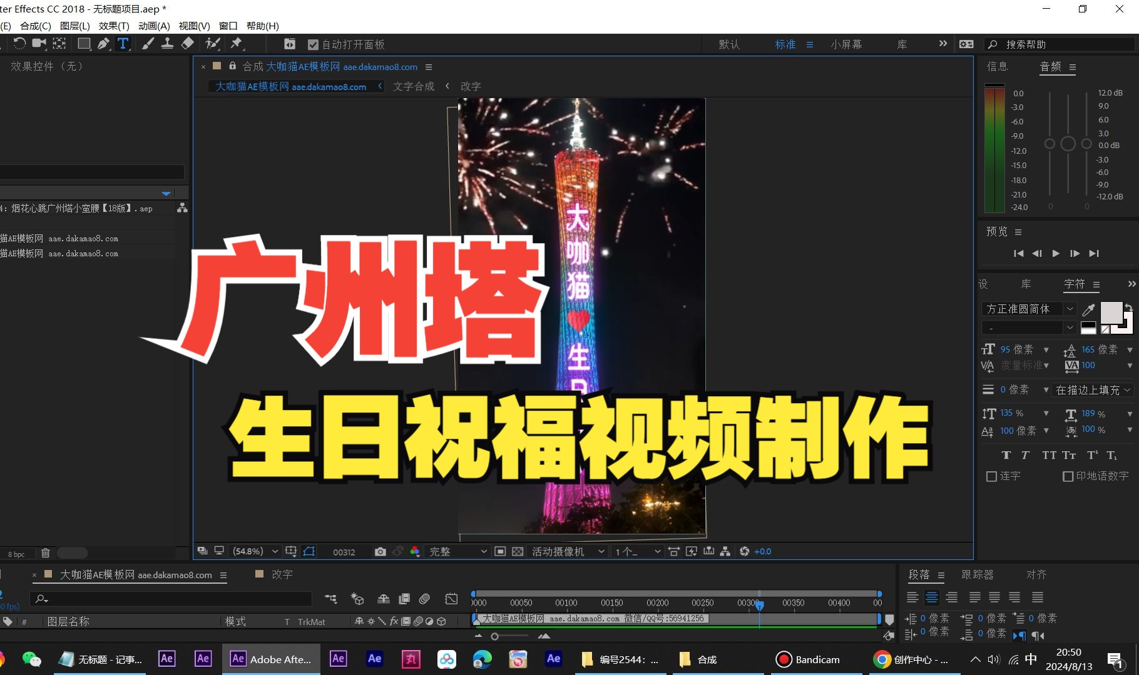Click the eyedropper in the Character panel

(x=1089, y=309)
